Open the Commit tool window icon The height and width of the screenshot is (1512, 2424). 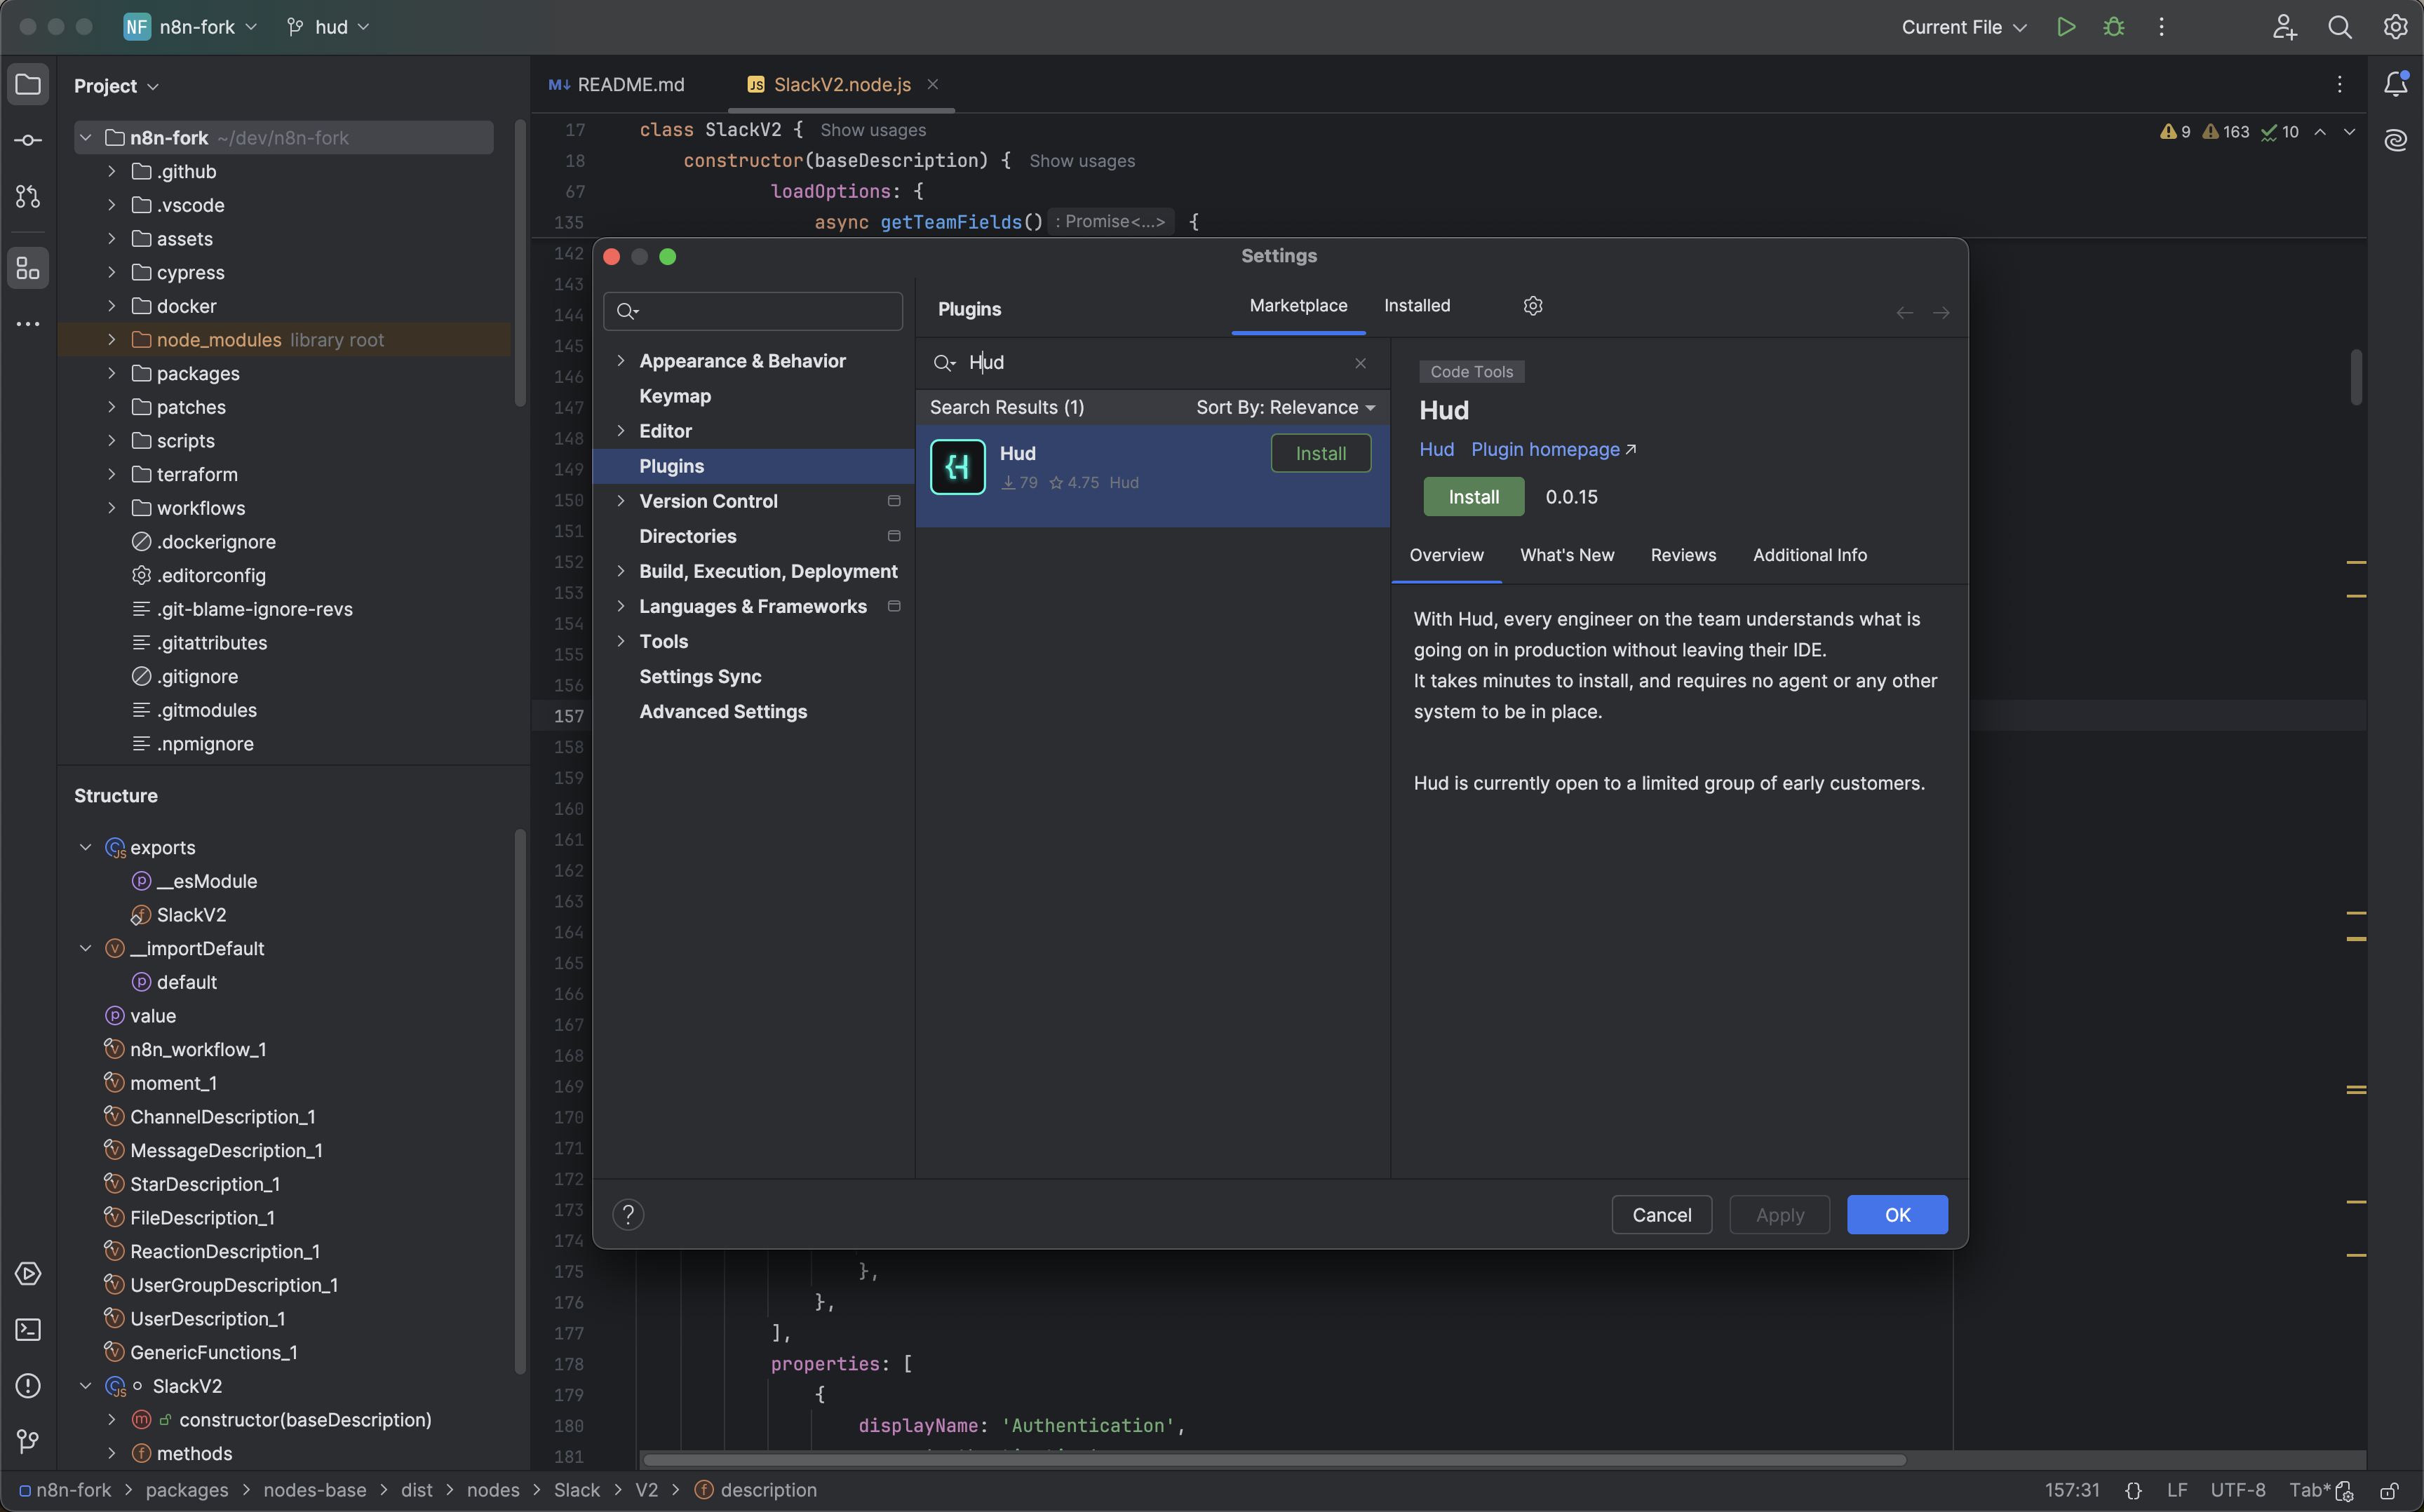[x=28, y=141]
